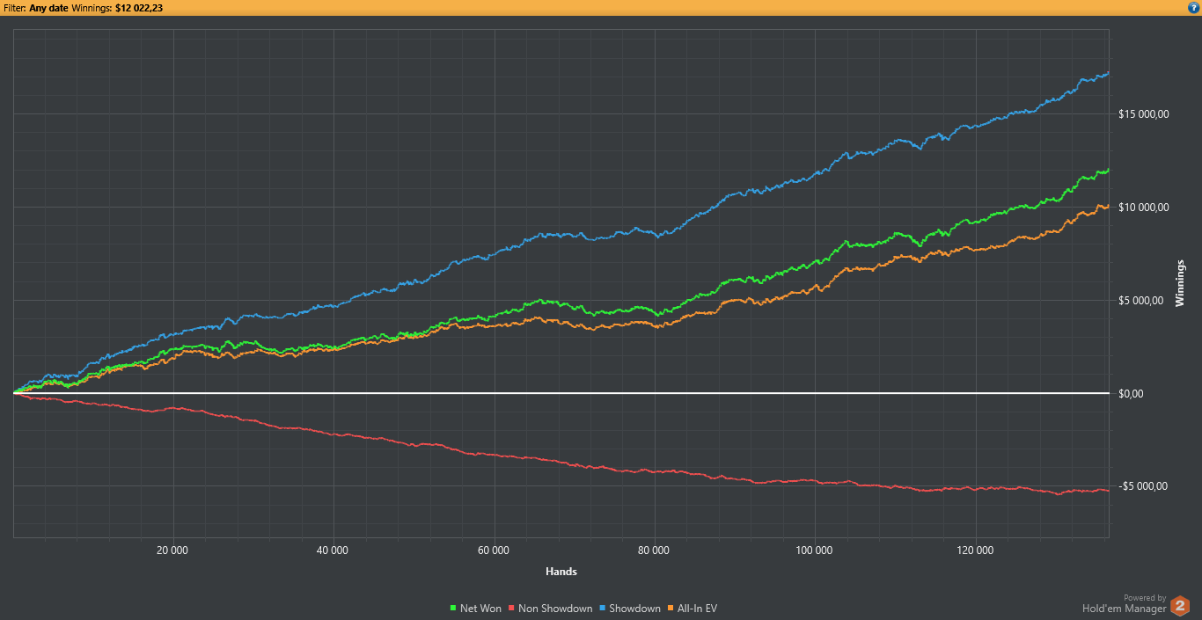This screenshot has width=1202, height=620.
Task: Click the -$5 000,00 y-axis label
Action: point(1143,486)
